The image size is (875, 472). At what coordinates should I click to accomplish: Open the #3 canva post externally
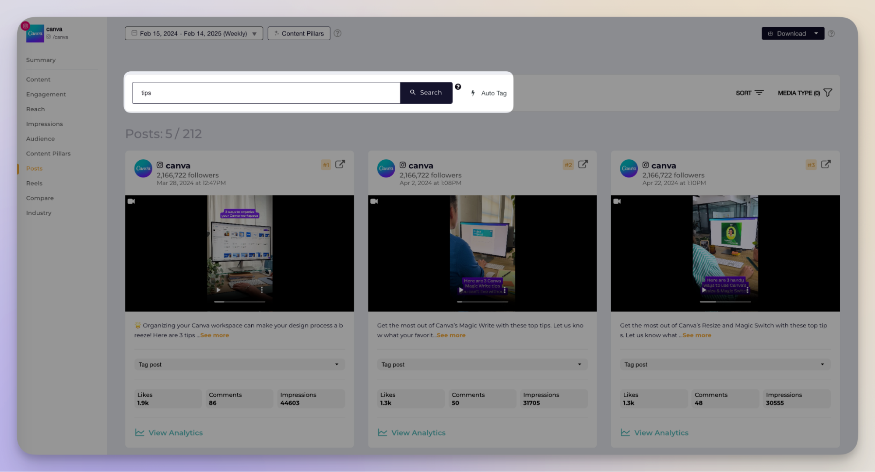tap(826, 164)
